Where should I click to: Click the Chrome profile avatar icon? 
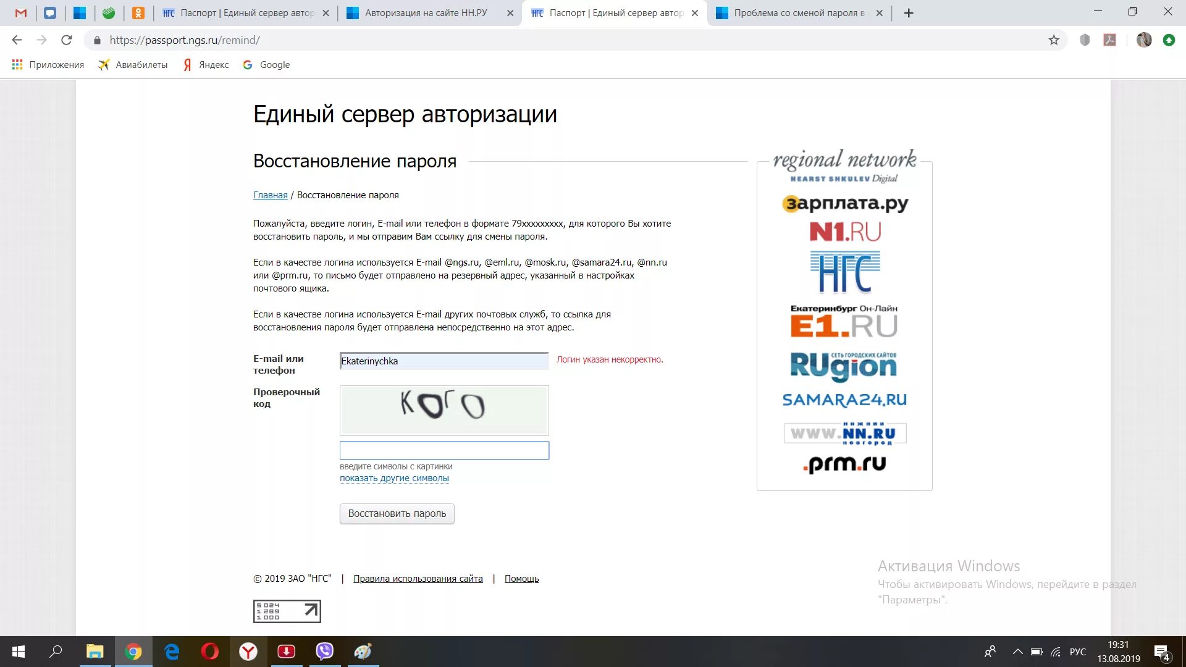click(x=1144, y=40)
